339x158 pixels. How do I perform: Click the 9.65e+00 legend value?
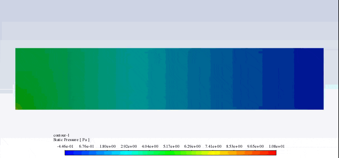pos(255,147)
